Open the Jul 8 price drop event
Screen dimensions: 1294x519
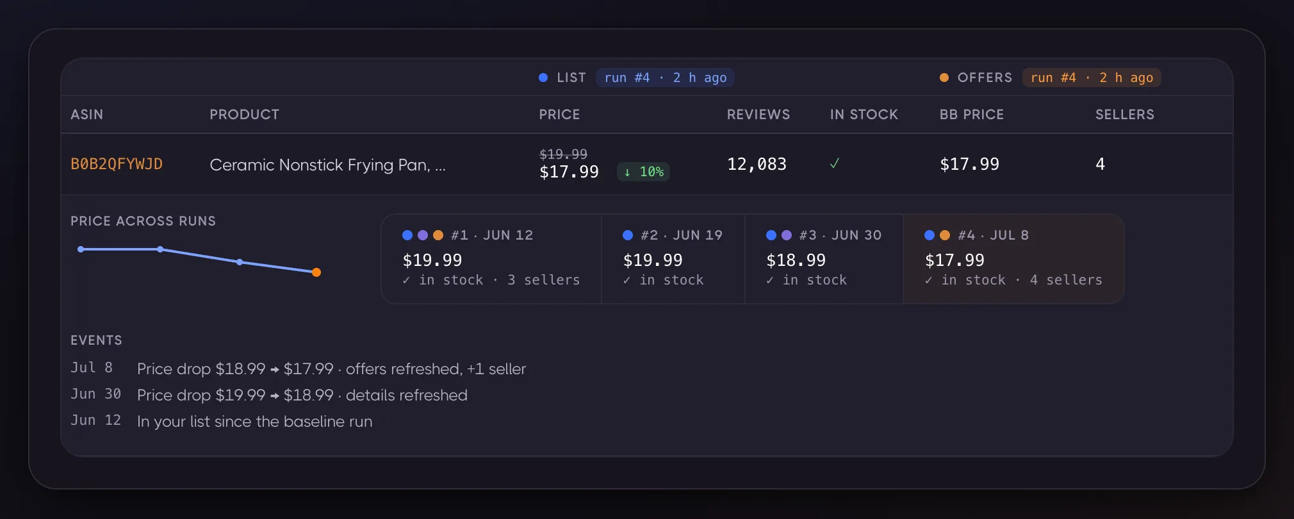coord(298,368)
